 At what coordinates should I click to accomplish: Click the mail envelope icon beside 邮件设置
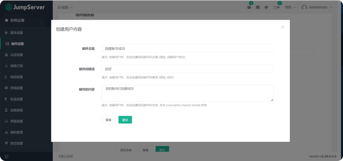click(7, 44)
